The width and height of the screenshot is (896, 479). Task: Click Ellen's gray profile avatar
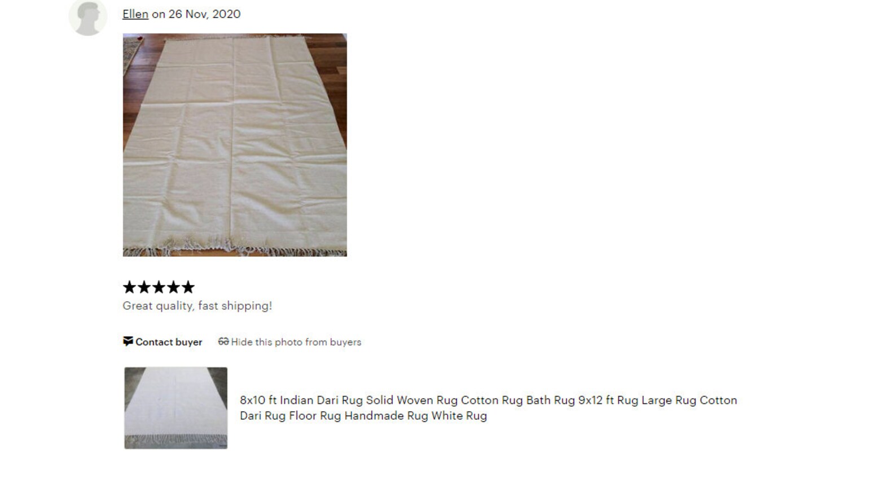87,17
